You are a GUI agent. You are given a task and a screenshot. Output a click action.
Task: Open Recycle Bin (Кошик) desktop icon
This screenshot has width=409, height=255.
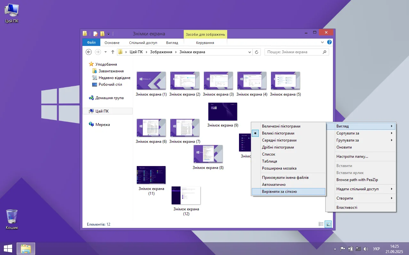(12, 219)
